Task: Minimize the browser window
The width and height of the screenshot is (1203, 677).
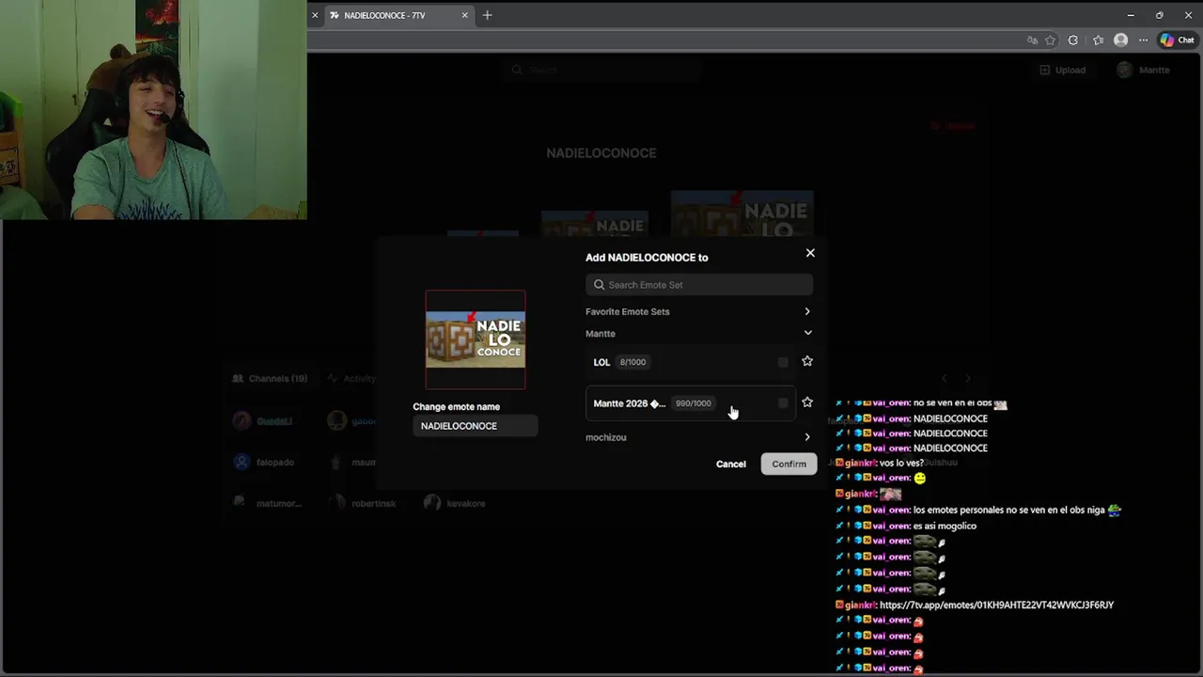Action: 1131,15
